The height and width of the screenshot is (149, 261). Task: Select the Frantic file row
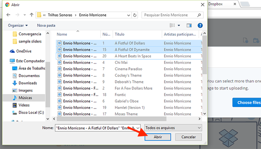coord(129,95)
